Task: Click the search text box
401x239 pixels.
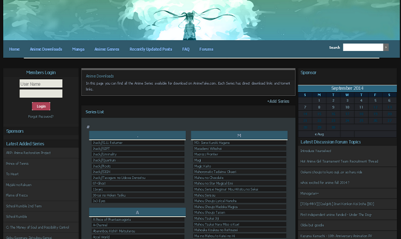Action: tap(362, 47)
